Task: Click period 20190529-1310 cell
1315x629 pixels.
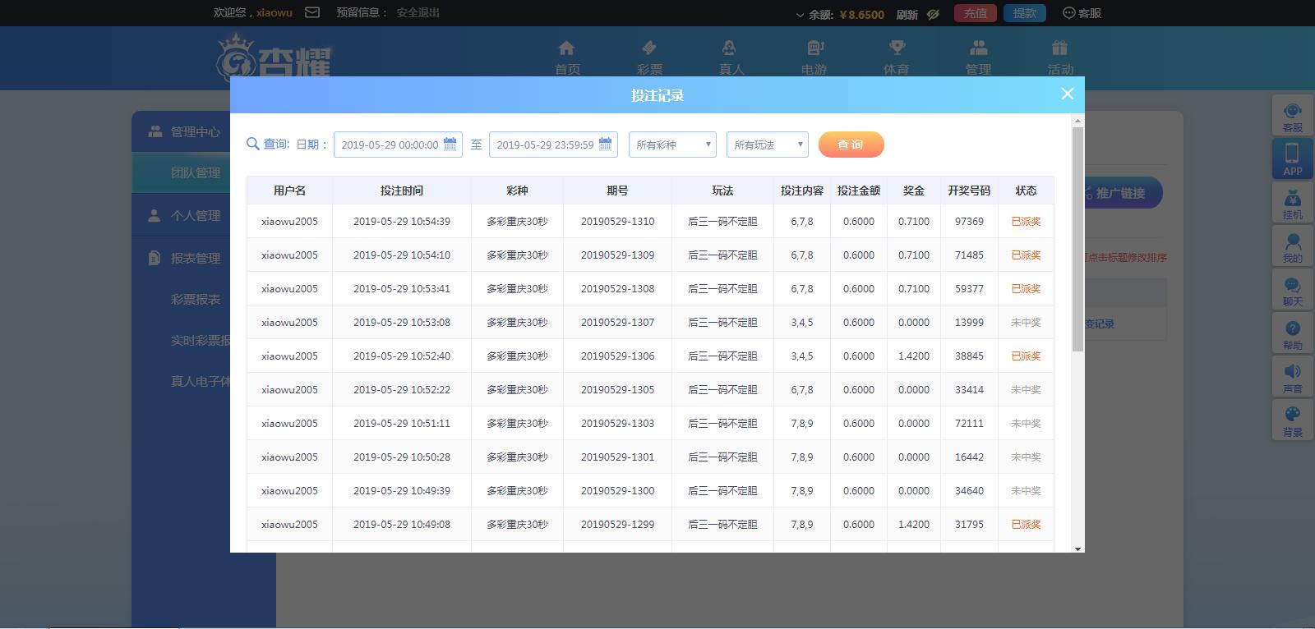Action: pos(617,221)
